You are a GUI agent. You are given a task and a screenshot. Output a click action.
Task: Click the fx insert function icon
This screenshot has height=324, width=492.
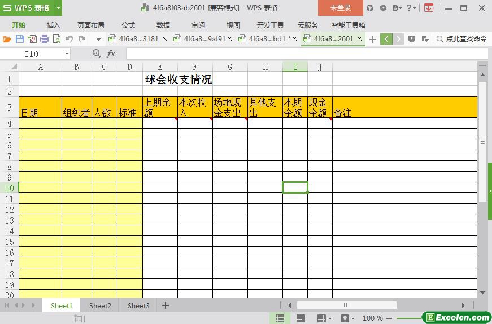(x=111, y=54)
